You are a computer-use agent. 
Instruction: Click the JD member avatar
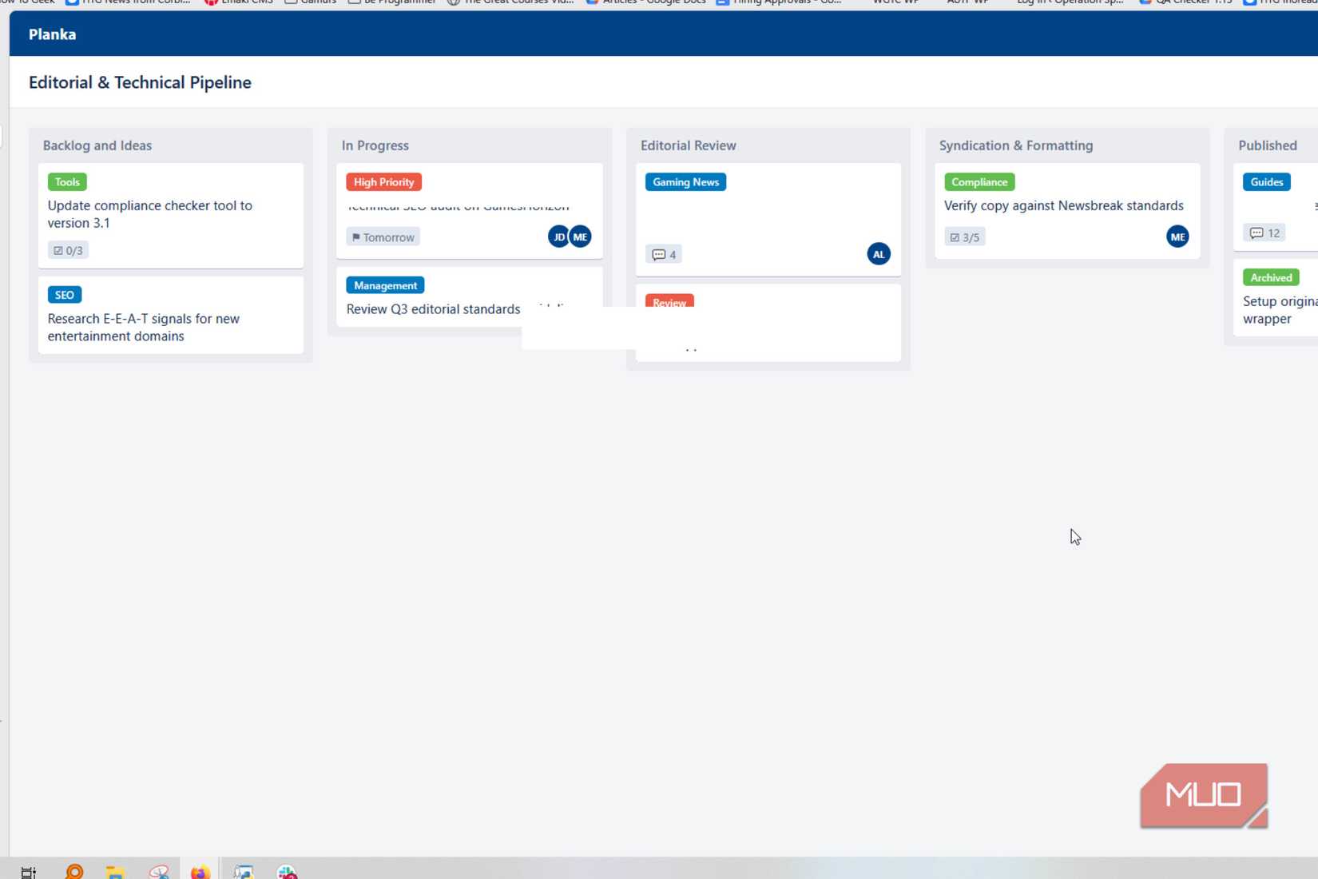coord(559,237)
